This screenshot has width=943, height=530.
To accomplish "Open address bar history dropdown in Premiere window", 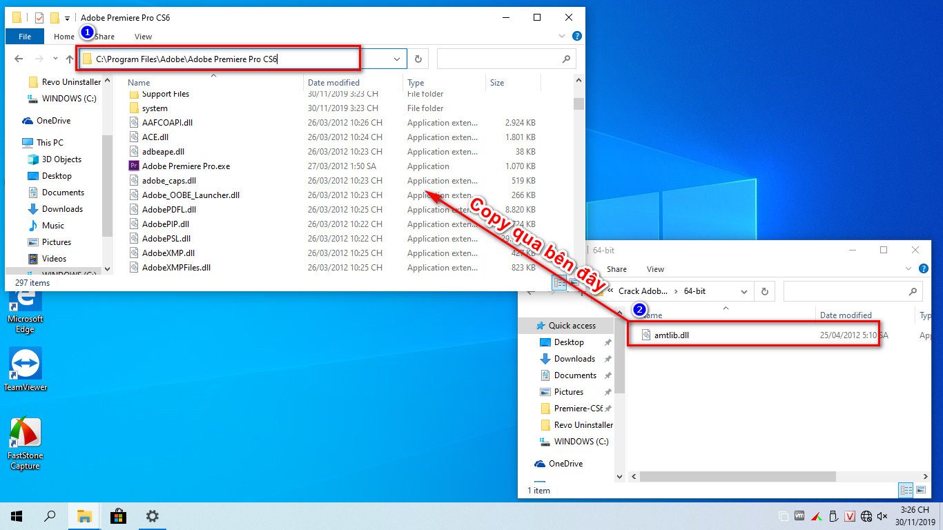I will click(397, 59).
